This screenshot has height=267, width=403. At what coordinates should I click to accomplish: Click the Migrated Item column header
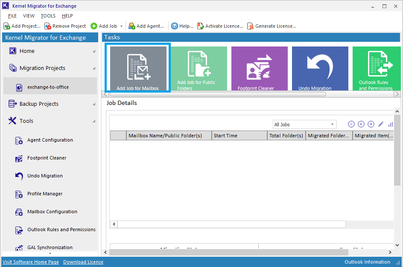[x=373, y=136]
